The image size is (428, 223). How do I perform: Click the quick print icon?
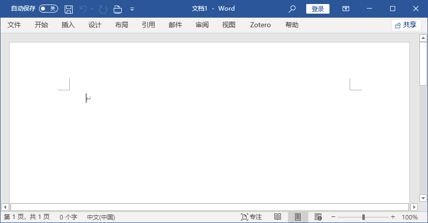(x=118, y=10)
